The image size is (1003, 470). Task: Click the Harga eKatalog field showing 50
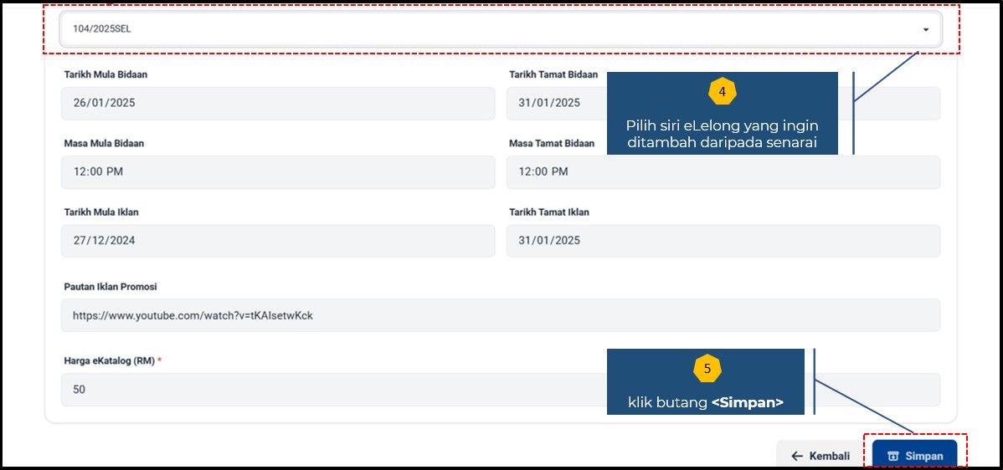(x=332, y=390)
